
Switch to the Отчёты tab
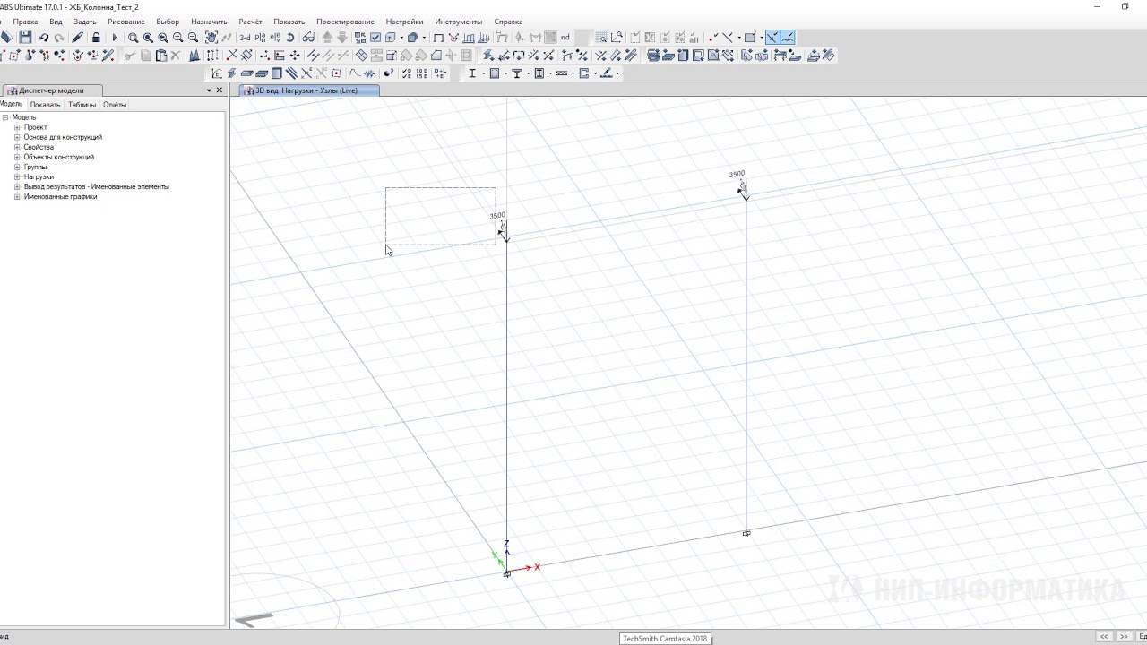(115, 105)
